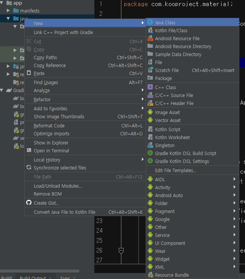Choose Show Image Thumbnails
The image size is (245, 279).
coord(85,117)
